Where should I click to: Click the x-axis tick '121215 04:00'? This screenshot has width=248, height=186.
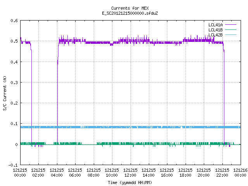tap(57, 173)
